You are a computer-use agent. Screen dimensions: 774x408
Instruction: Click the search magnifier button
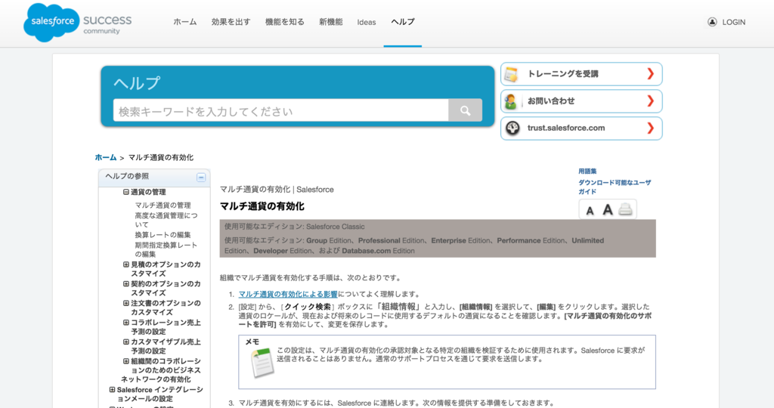(x=465, y=110)
